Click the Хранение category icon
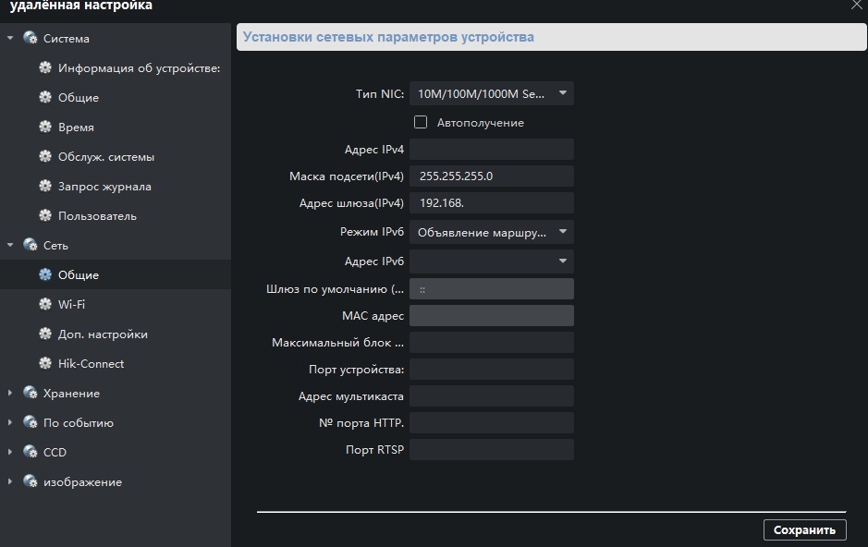Viewport: 868px width, 547px height. pyautogui.click(x=31, y=394)
